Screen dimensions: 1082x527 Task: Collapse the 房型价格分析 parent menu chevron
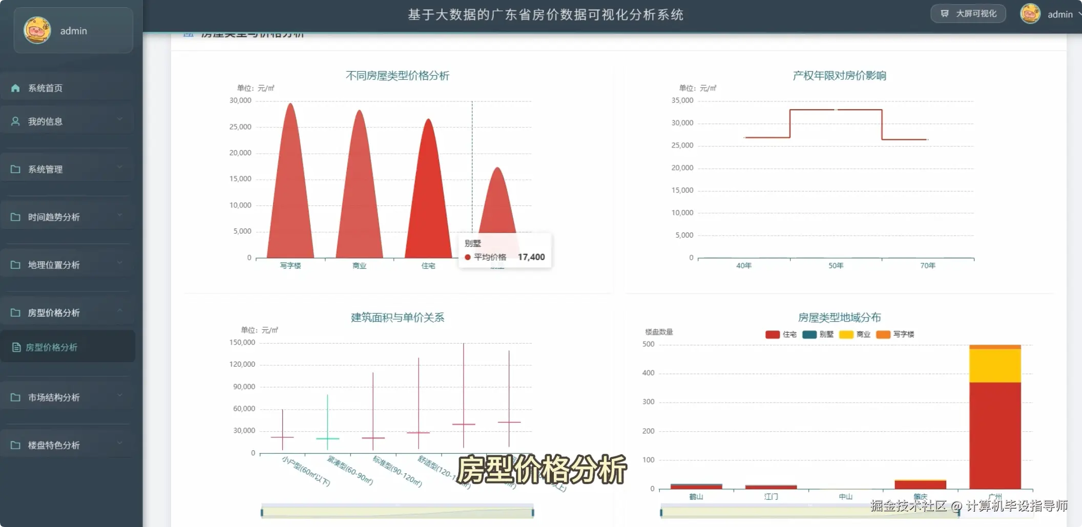pyautogui.click(x=119, y=310)
